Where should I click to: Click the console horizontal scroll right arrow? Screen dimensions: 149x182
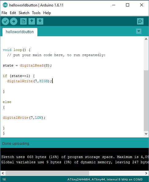tap(146, 173)
